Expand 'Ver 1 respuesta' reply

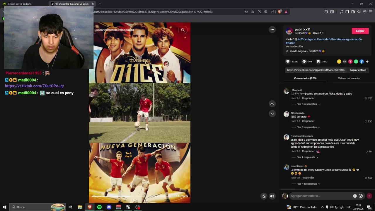pos(308,157)
